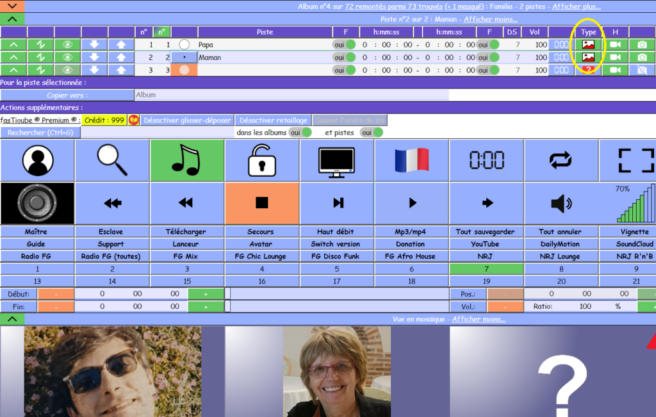Viewport: 656px width, 417px height.
Task: Click the open padlock icon
Action: point(261,160)
